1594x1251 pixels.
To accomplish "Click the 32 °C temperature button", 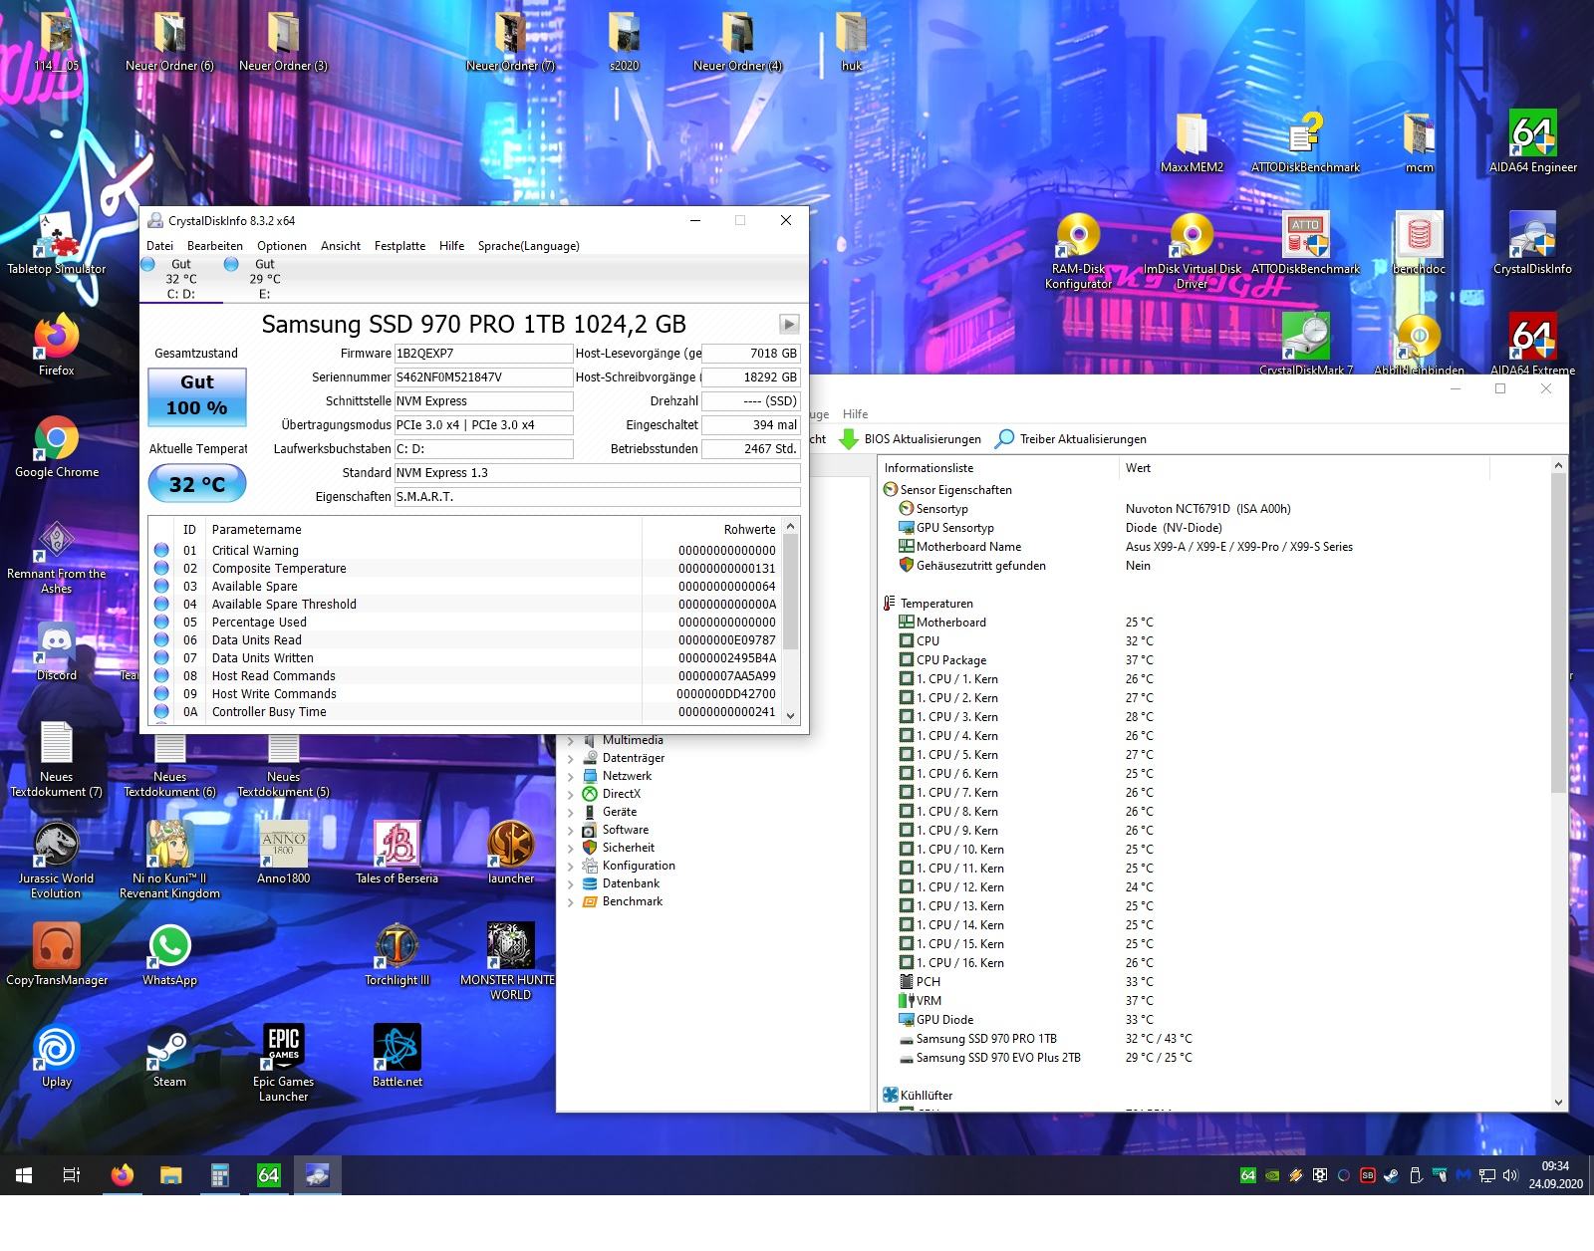I will click(x=197, y=485).
